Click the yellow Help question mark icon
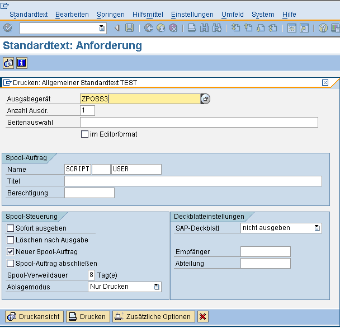The image size is (340, 328). (323, 28)
